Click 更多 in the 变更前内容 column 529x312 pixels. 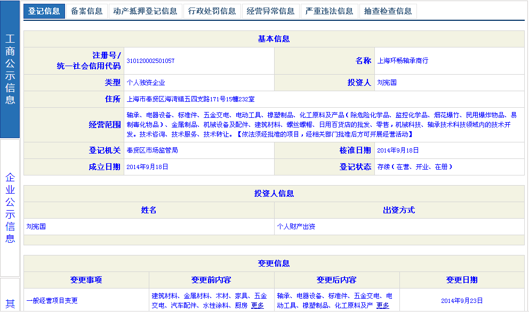257,306
